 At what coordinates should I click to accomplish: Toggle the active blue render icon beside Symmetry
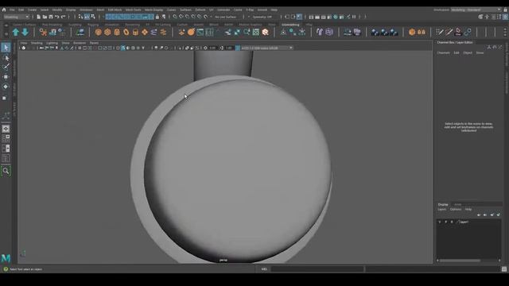coord(299,17)
